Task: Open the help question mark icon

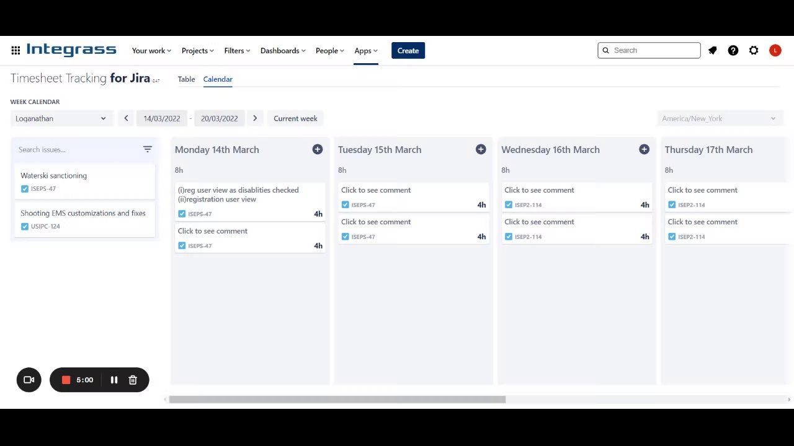Action: point(733,51)
